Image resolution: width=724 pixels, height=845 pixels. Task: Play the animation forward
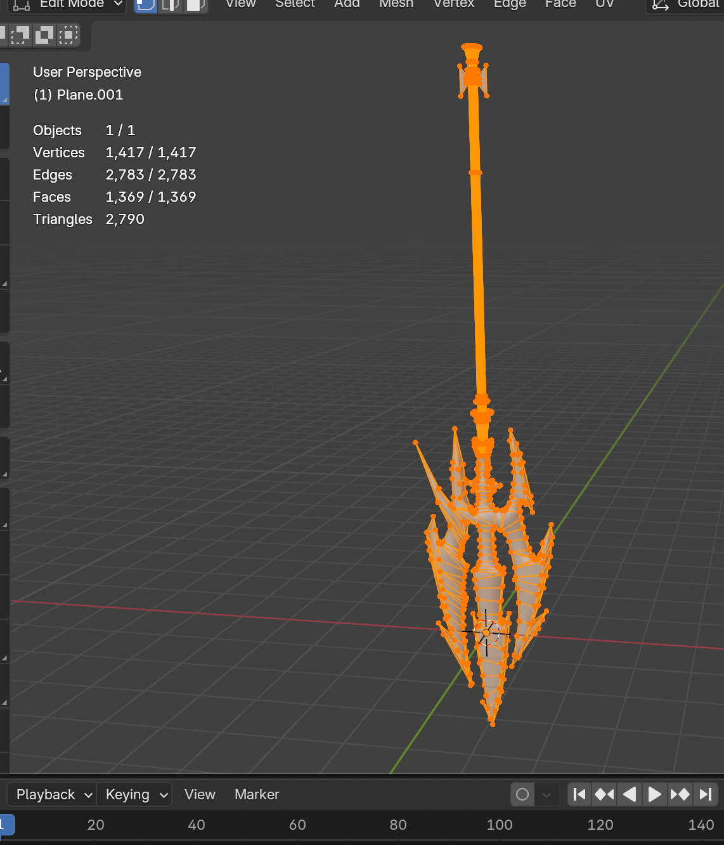(654, 794)
